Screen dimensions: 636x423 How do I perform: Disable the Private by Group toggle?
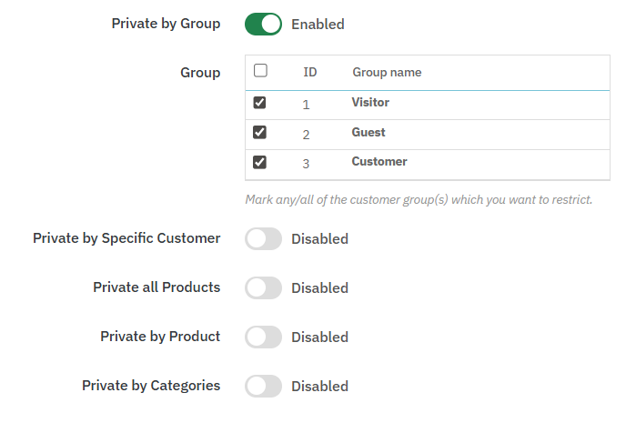pos(263,25)
